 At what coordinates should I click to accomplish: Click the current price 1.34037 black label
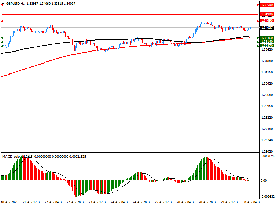click(x=267, y=28)
